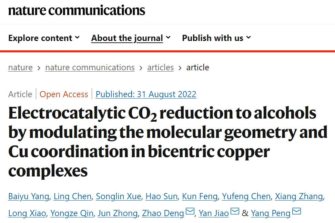Expand the Explore content menu
Viewport: 335px width, 223px height.
[x=44, y=38]
